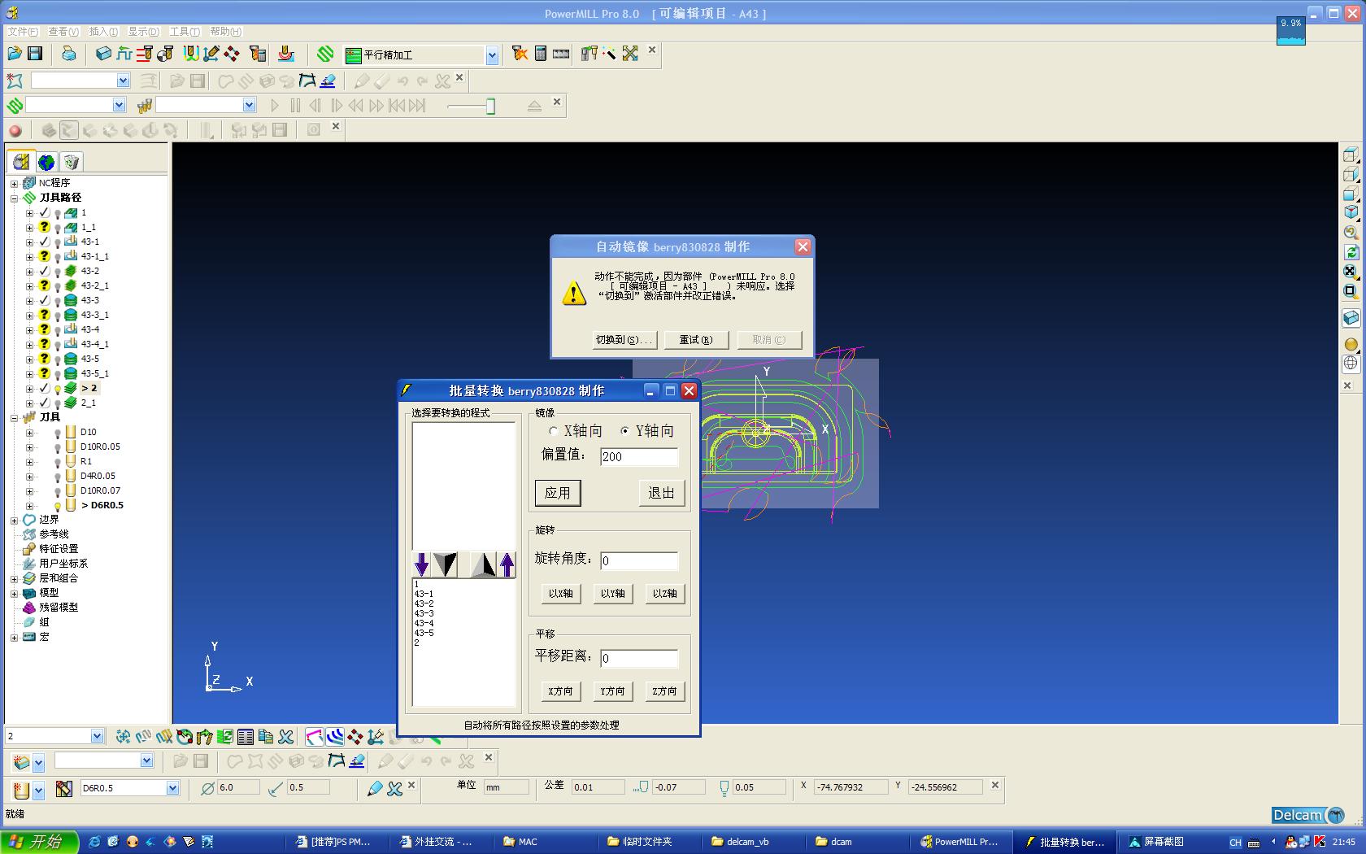1366x854 pixels.
Task: Open the Explorer tab in the left panel
Action: 21,162
